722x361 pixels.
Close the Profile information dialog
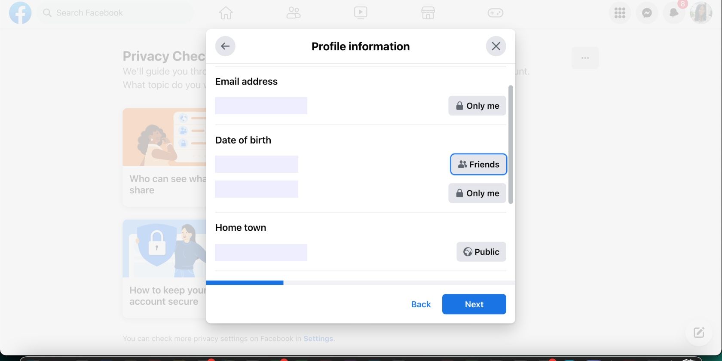[496, 46]
